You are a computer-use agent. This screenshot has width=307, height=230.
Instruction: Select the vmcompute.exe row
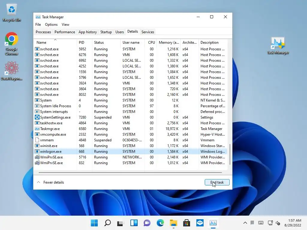130,134
